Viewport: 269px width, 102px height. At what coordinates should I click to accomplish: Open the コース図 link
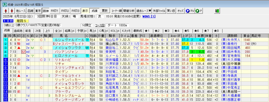[x=100, y=25]
